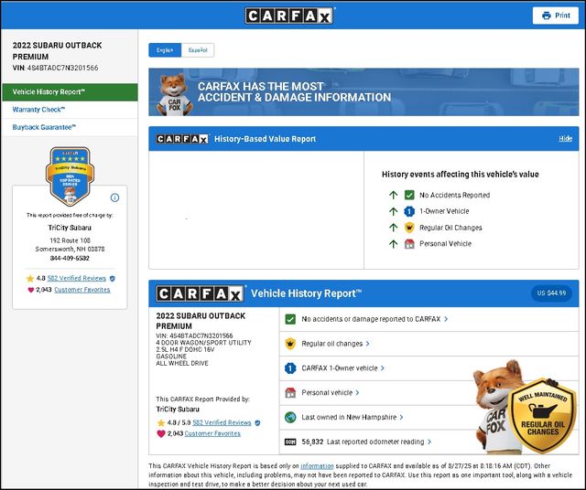Open Vehicle History Report tab in sidebar

coord(69,91)
